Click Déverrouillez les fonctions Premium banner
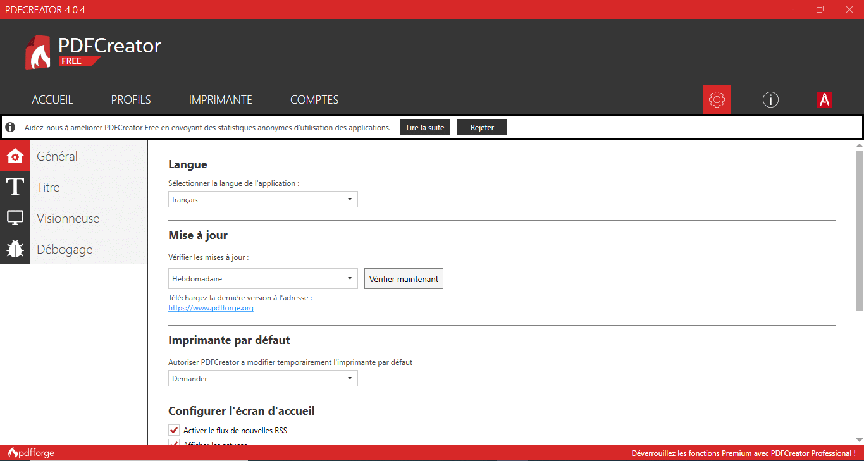 click(x=743, y=453)
